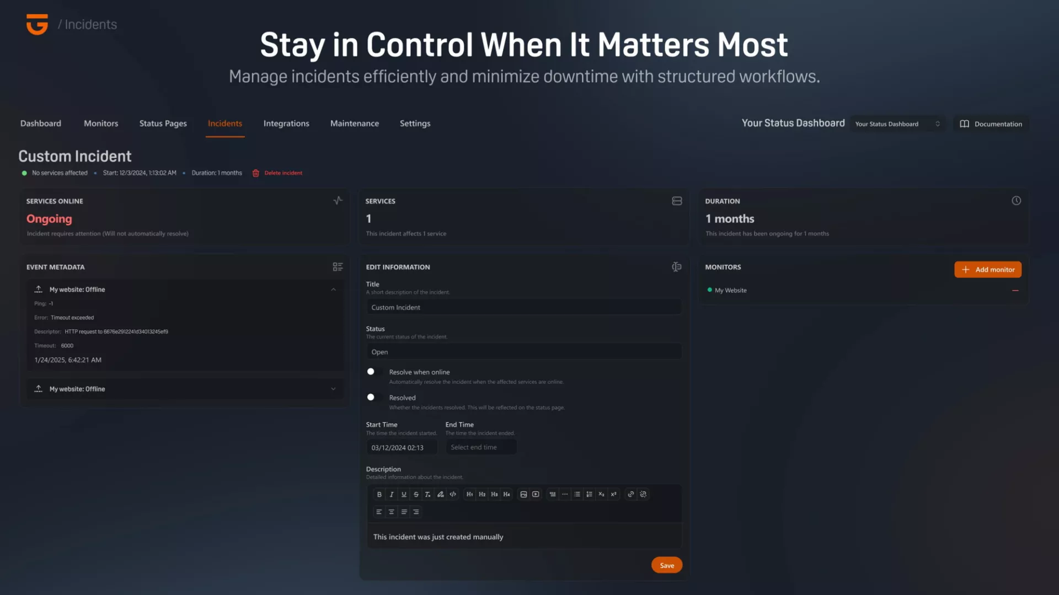Insert an image into the description

pyautogui.click(x=523, y=494)
